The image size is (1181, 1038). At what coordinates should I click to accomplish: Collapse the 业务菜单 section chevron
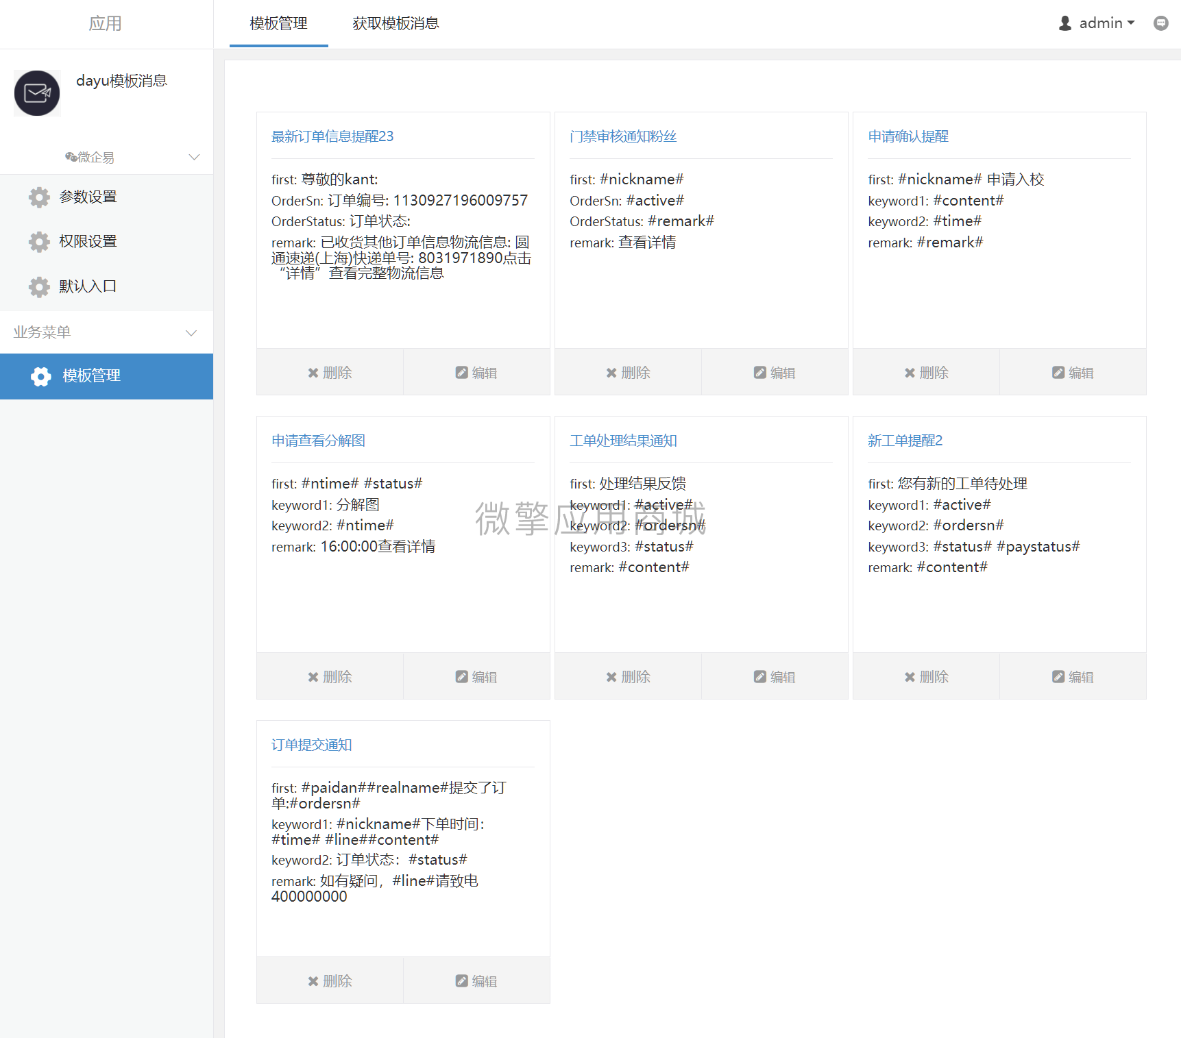pos(191,333)
